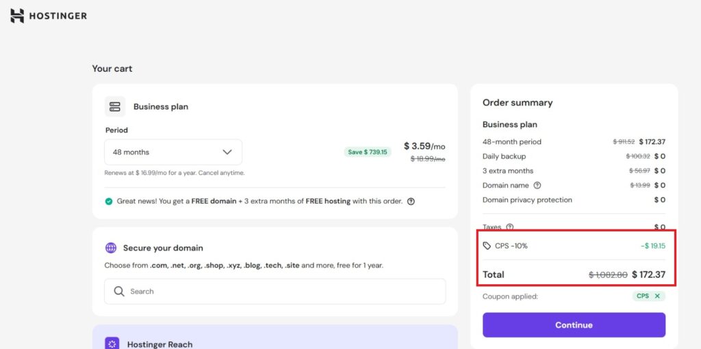Click the Daily backup summary row label
Screen dimensions: 701x349
point(505,156)
